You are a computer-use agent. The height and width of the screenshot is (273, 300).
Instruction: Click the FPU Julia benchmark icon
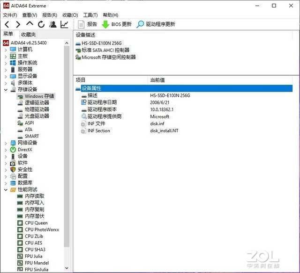tap(20, 256)
